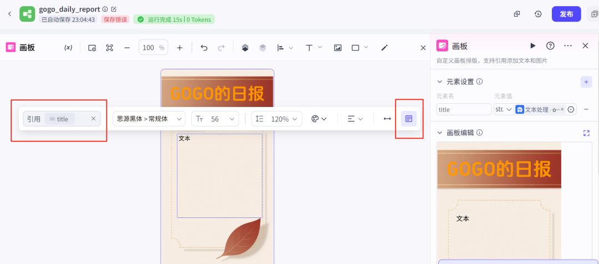Click the 发布 publish button
The height and width of the screenshot is (264, 599).
566,14
